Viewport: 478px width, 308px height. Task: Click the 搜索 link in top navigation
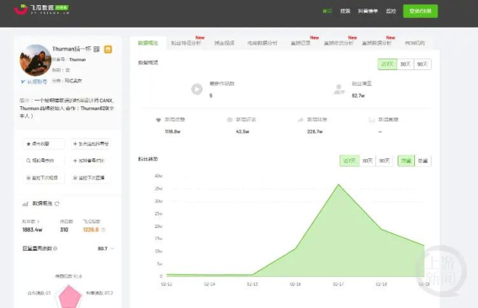[345, 12]
